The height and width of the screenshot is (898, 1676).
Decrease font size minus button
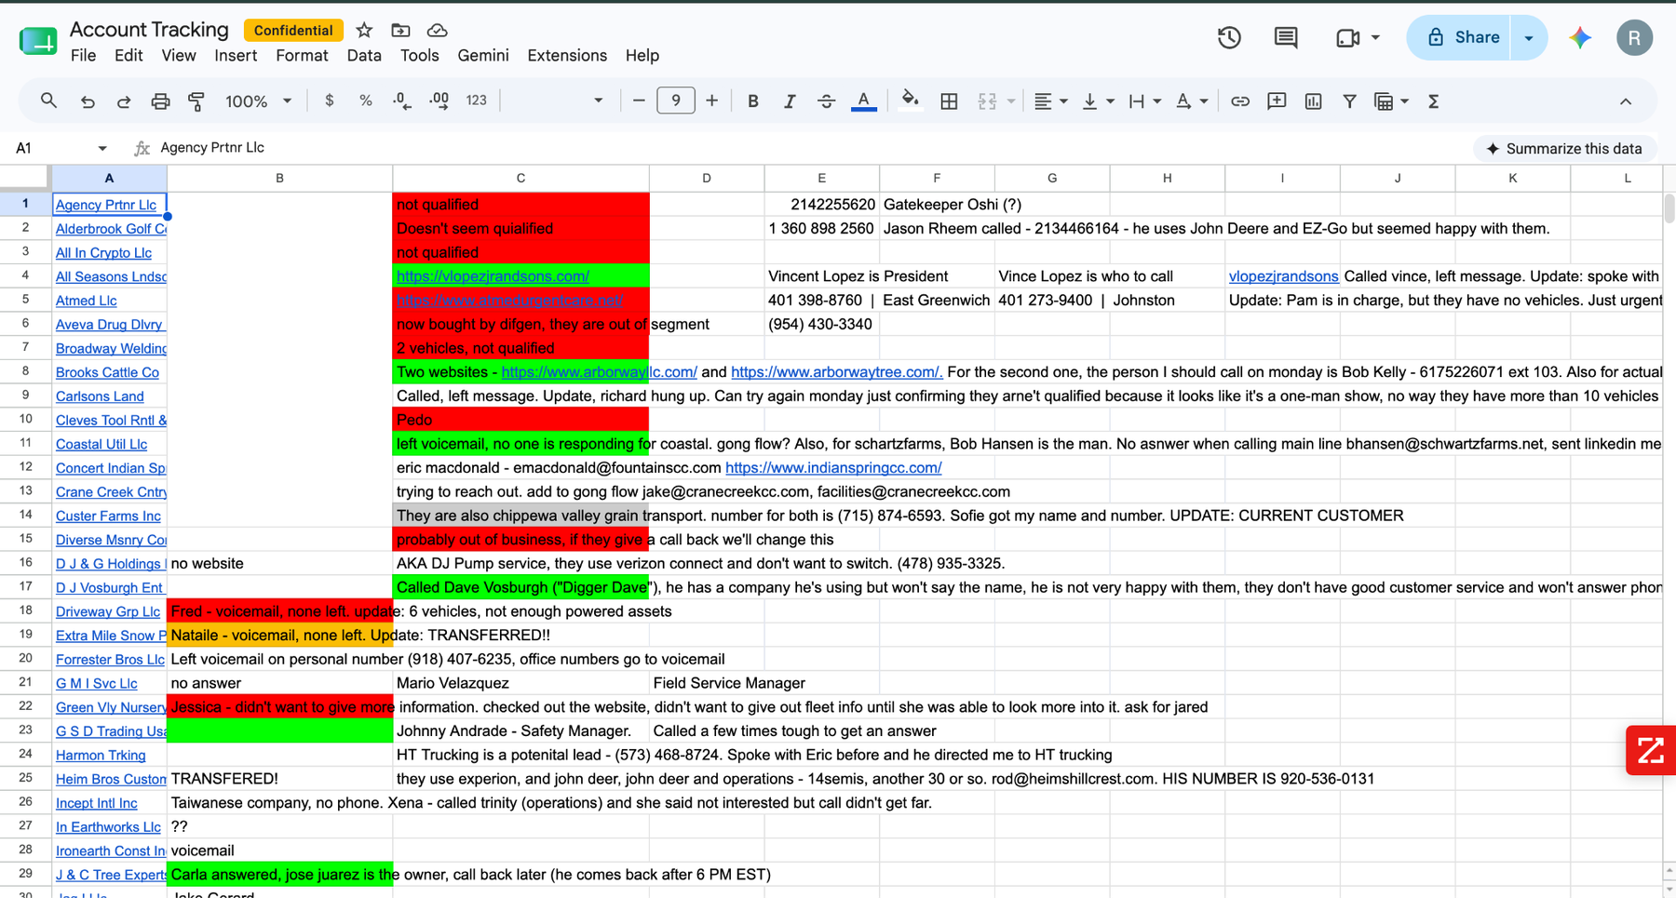tap(639, 101)
